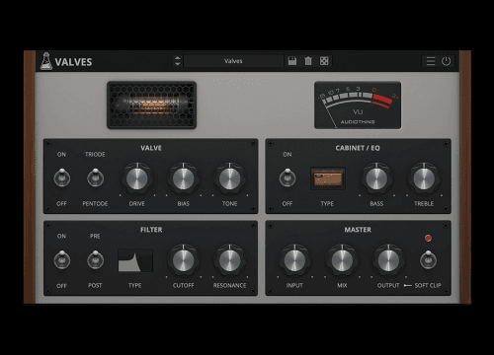Click the MASTER heading

pos(358,230)
